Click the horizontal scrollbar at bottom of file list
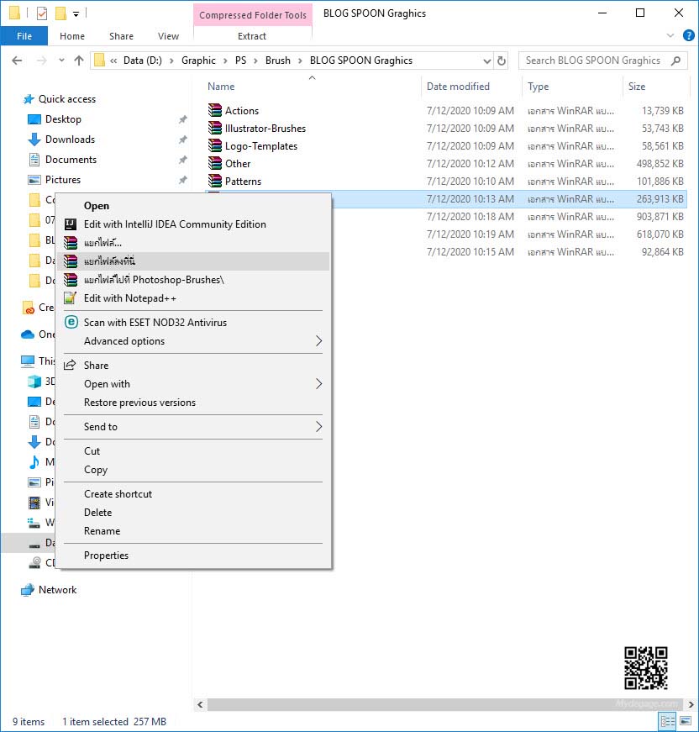 pos(445,704)
